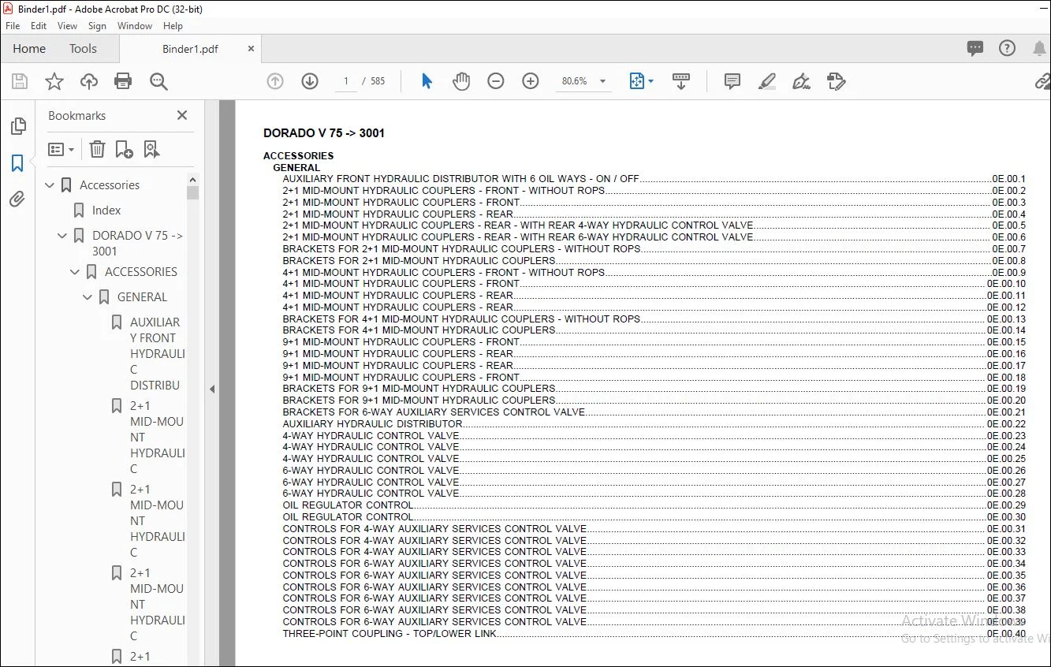The height and width of the screenshot is (667, 1051).
Task: Open the Help question mark icon
Action: (x=1007, y=48)
